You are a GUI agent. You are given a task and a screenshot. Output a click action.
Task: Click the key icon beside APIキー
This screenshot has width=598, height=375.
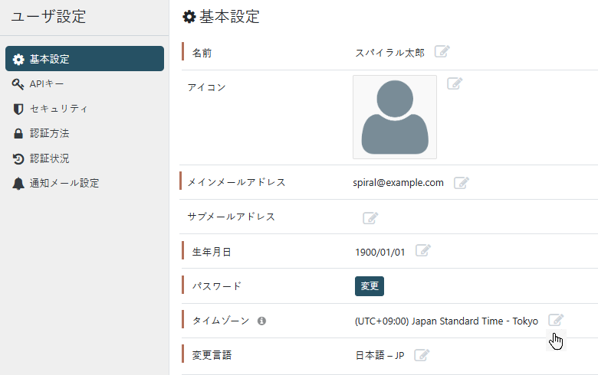pyautogui.click(x=18, y=83)
